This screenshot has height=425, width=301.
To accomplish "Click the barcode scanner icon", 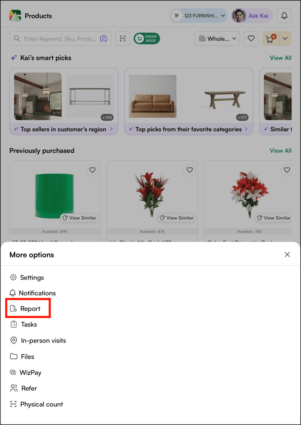I will coord(123,39).
